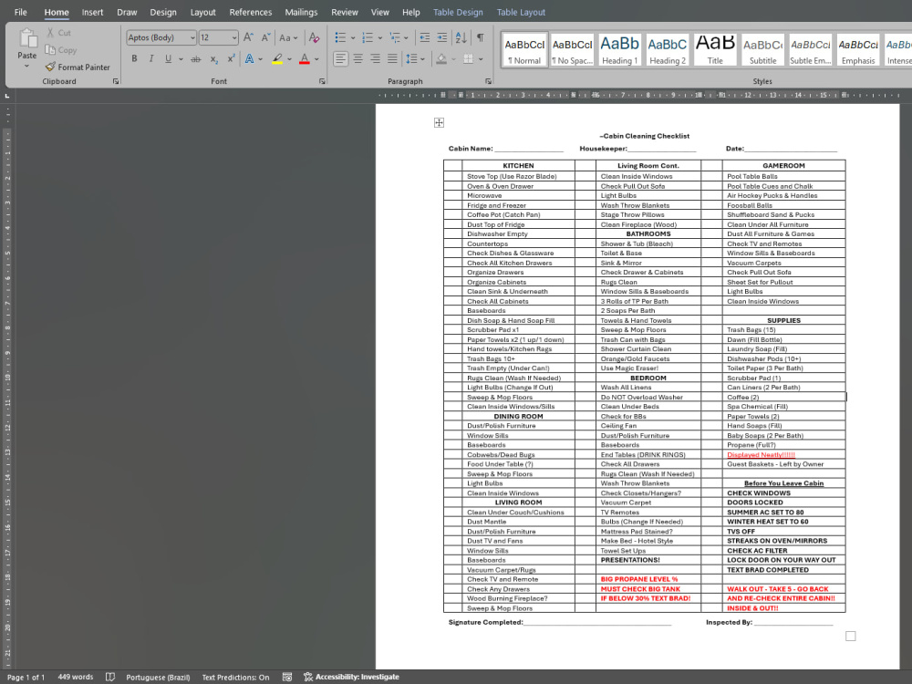Click the table resize handle at bottom-right
Screen dimensions: 912x684
[x=850, y=637]
